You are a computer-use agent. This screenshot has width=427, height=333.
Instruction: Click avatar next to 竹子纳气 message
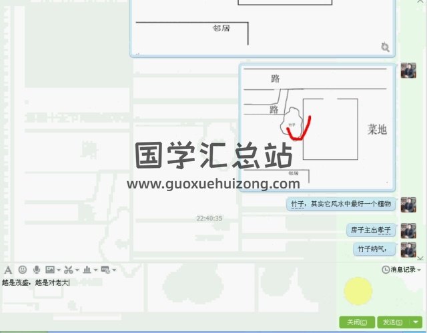[408, 249]
